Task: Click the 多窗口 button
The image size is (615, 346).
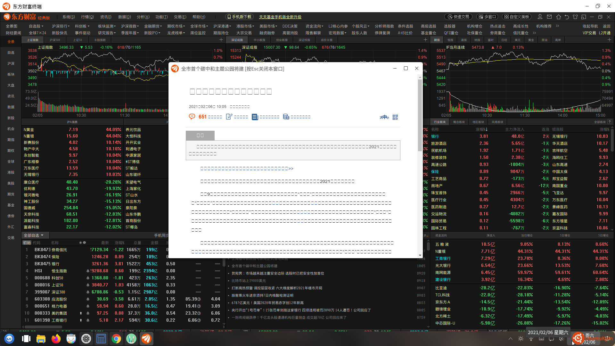Action: coord(487,17)
